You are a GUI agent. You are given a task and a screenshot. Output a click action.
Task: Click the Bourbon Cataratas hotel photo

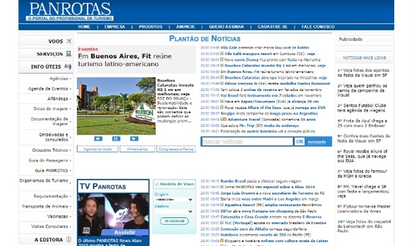(x=116, y=106)
